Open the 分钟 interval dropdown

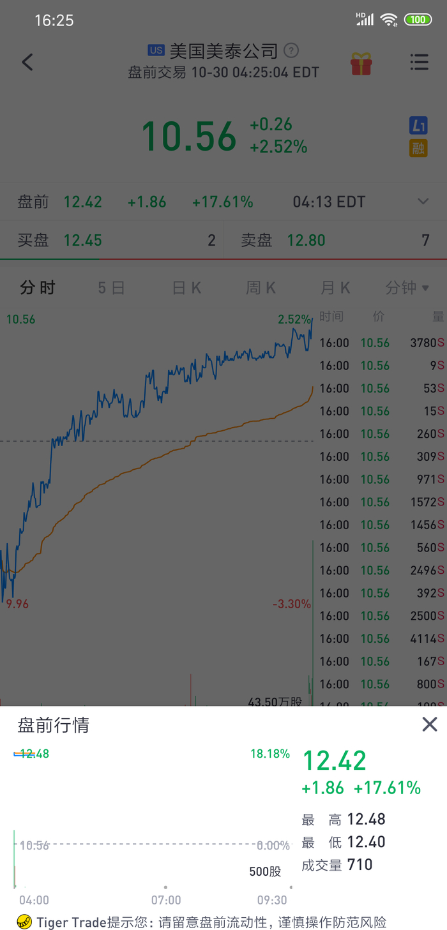coord(407,288)
